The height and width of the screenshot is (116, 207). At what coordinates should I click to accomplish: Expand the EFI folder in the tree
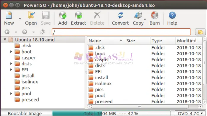[11, 70]
